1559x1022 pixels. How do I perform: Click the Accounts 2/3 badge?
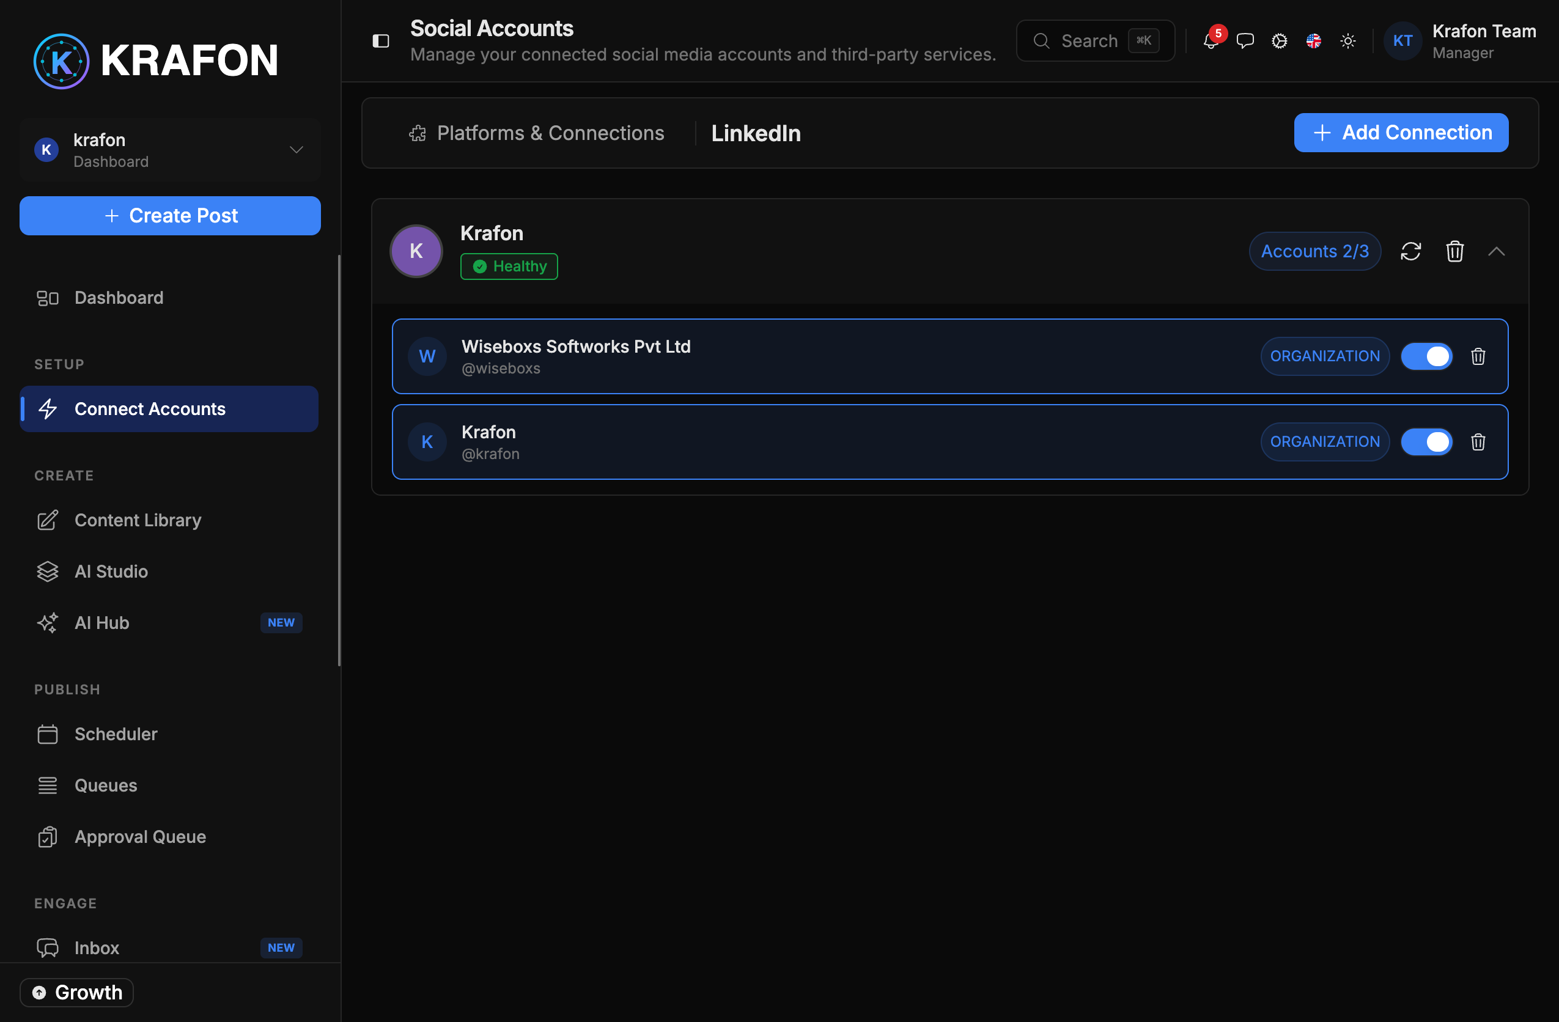(x=1314, y=251)
